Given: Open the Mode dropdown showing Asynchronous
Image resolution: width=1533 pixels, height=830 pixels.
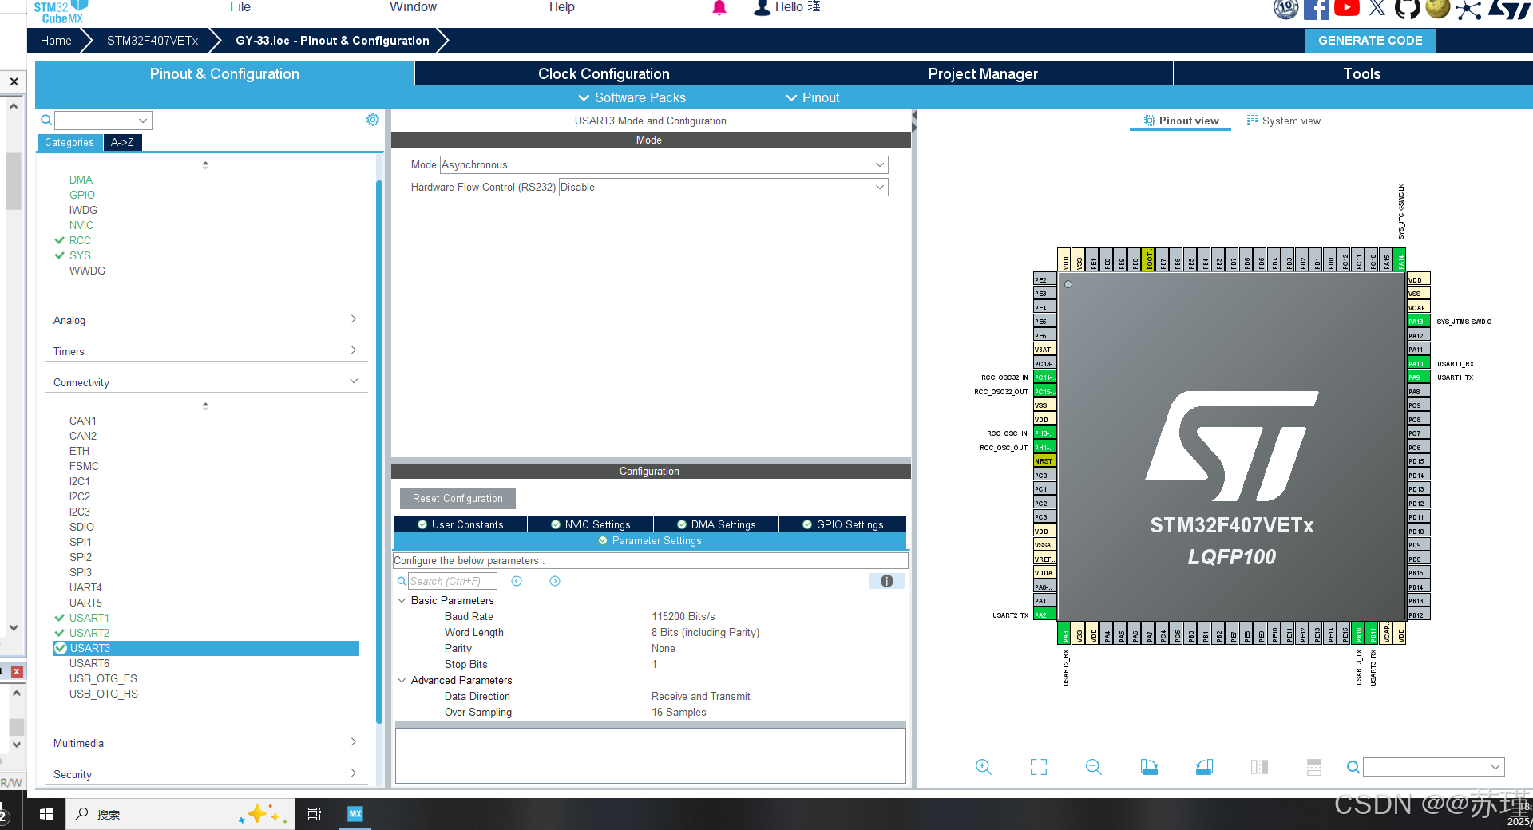Looking at the screenshot, I should 878,164.
